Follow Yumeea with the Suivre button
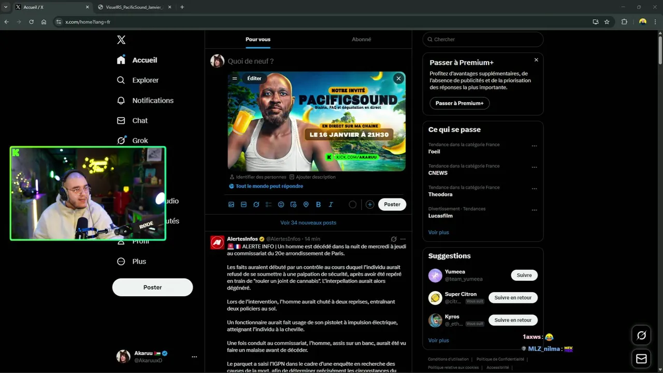663x373 pixels. [x=524, y=275]
